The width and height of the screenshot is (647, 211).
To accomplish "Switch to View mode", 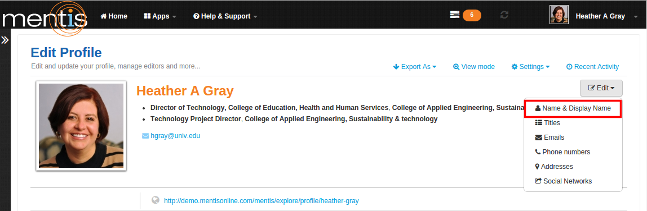I will tap(473, 67).
